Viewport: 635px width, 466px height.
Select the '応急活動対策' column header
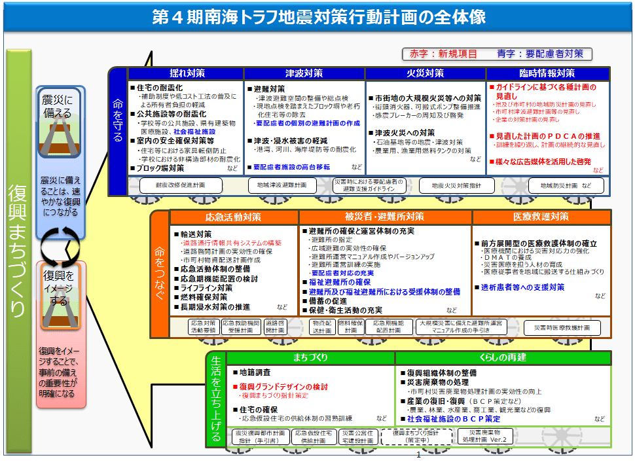pos(234,217)
